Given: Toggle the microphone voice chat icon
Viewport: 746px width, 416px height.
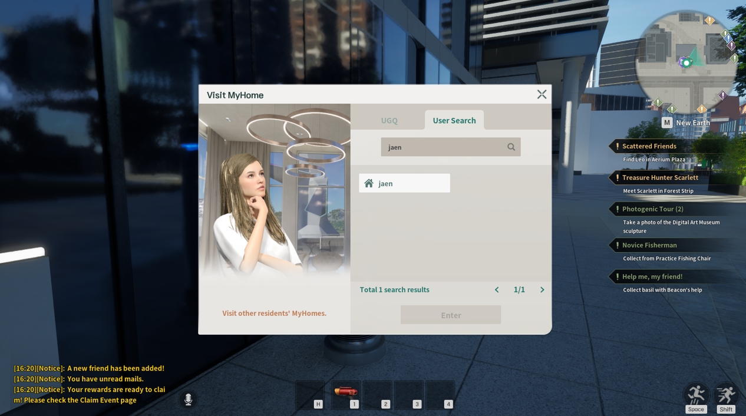Looking at the screenshot, I should click(x=188, y=400).
